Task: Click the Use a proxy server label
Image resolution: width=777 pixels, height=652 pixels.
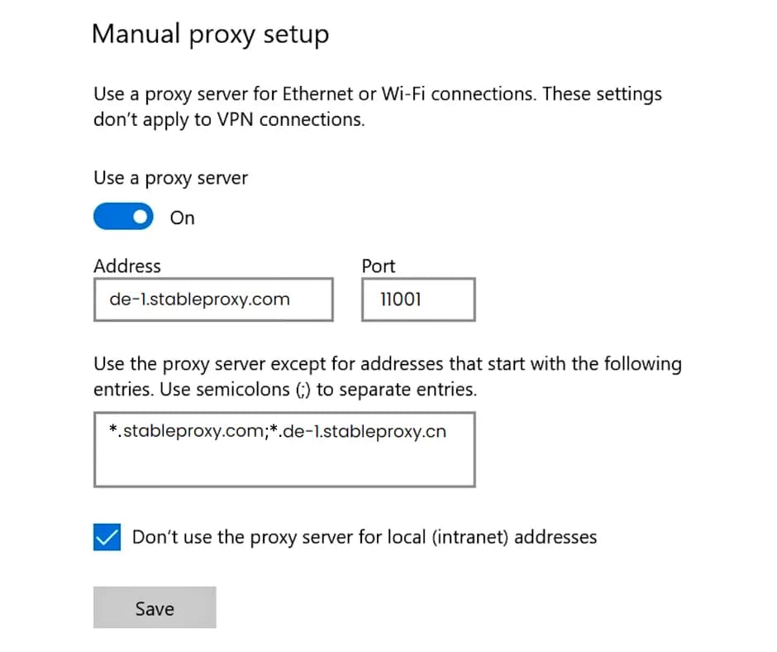Action: [170, 178]
